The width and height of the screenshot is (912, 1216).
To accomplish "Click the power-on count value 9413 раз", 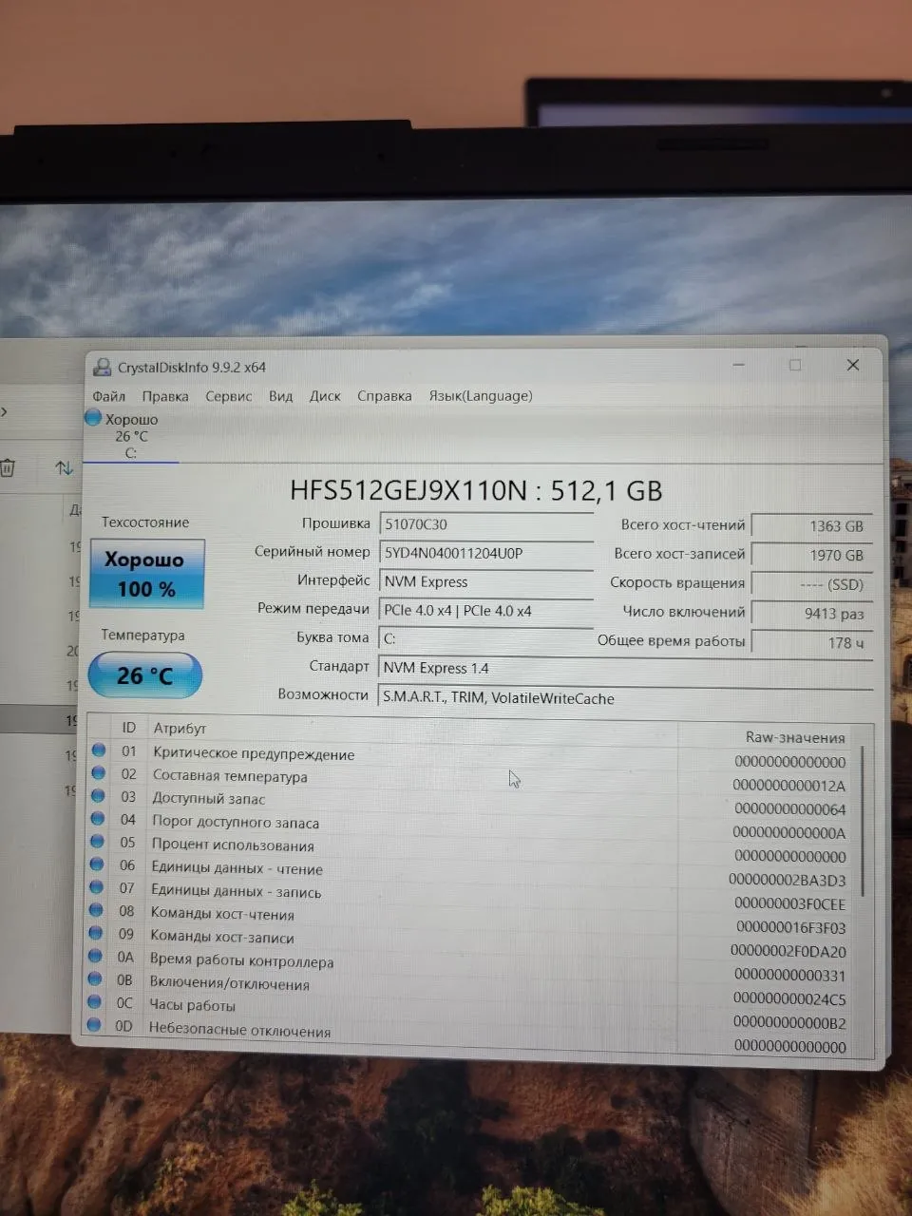I will [811, 614].
